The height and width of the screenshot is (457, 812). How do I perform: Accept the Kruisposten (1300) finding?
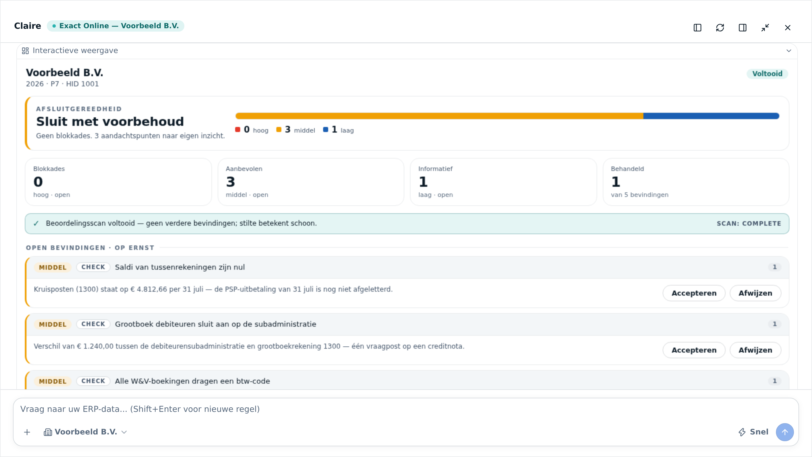click(x=694, y=293)
